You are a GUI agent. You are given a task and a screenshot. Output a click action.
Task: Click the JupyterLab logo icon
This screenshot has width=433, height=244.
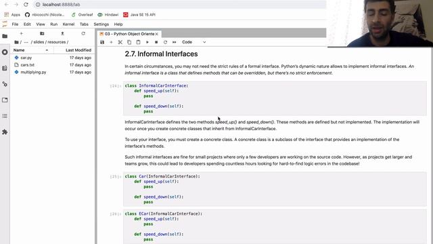pos(5,24)
